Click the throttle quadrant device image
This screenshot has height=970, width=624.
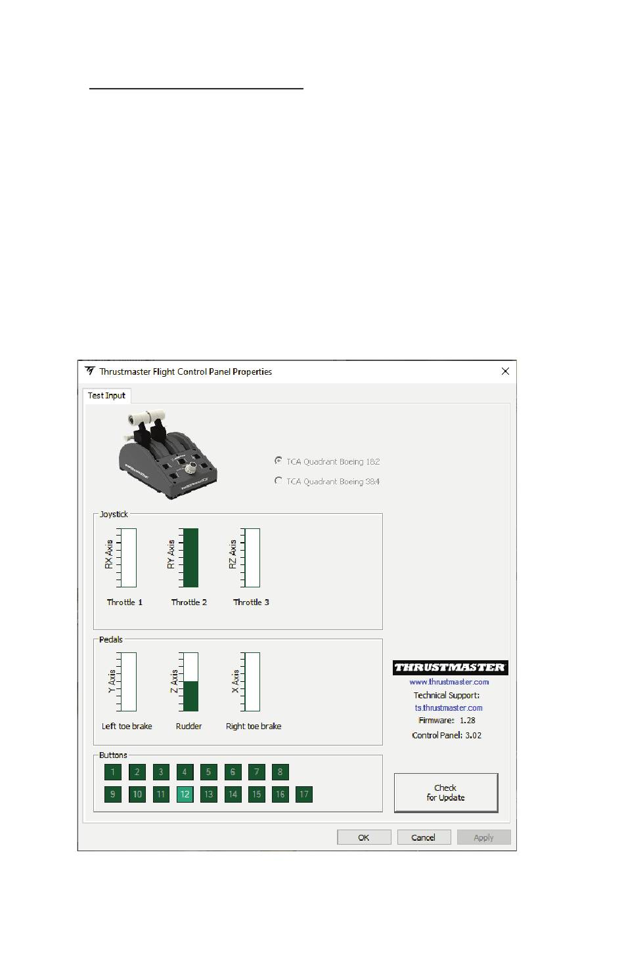point(167,453)
